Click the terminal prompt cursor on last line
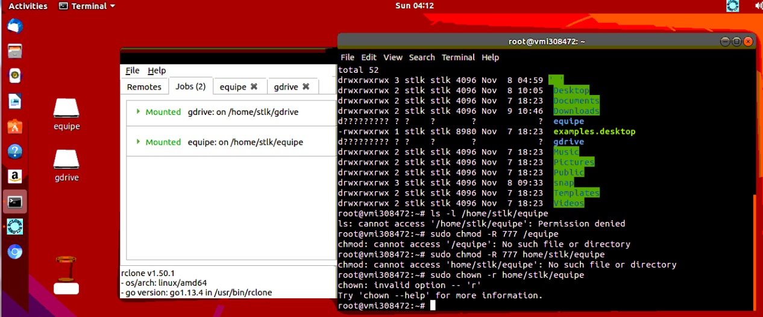Viewport: 763px width, 317px height. tap(433, 306)
